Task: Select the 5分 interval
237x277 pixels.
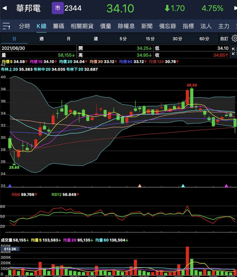Action: [x=123, y=39]
